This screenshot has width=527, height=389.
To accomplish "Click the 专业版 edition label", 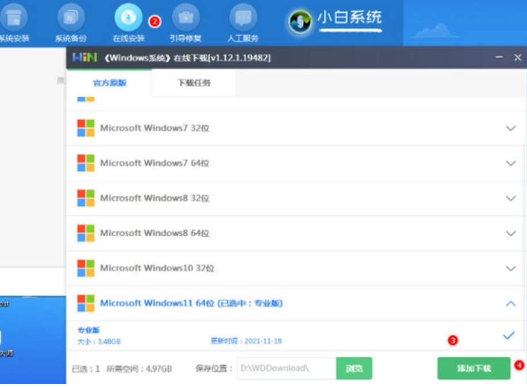I will tap(89, 330).
